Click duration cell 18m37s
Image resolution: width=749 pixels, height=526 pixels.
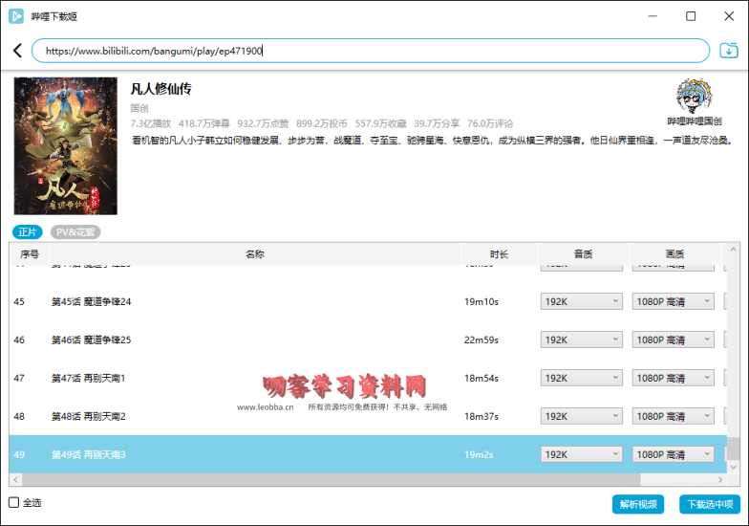481,417
